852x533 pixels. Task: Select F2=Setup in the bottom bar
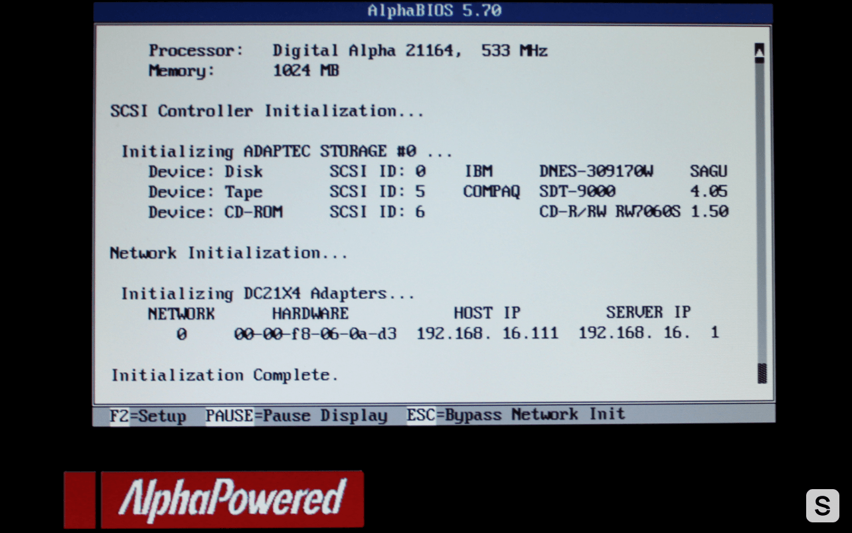click(148, 416)
